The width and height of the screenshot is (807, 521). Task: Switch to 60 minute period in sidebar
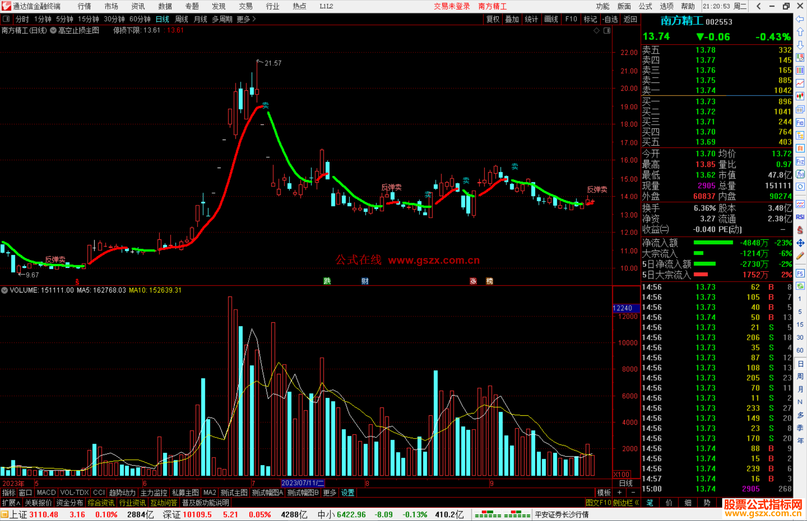coord(800,350)
